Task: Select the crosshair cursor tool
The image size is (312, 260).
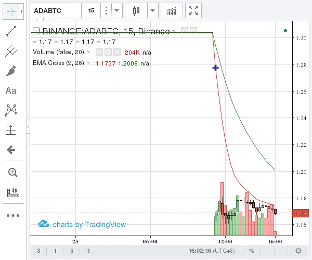Action: coord(11,11)
